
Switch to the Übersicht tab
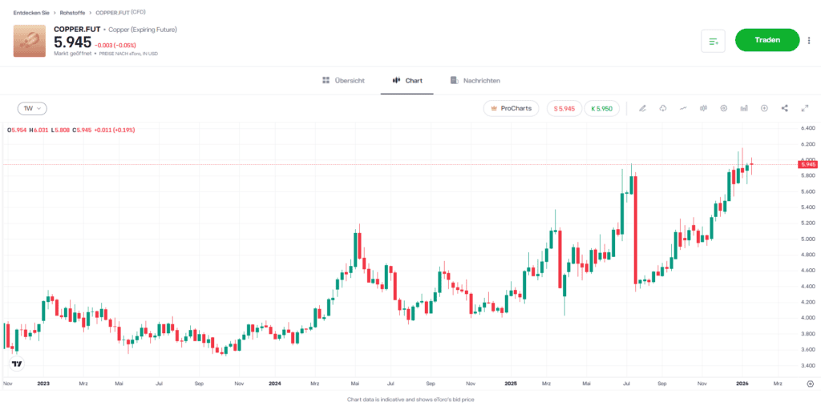[x=343, y=81]
